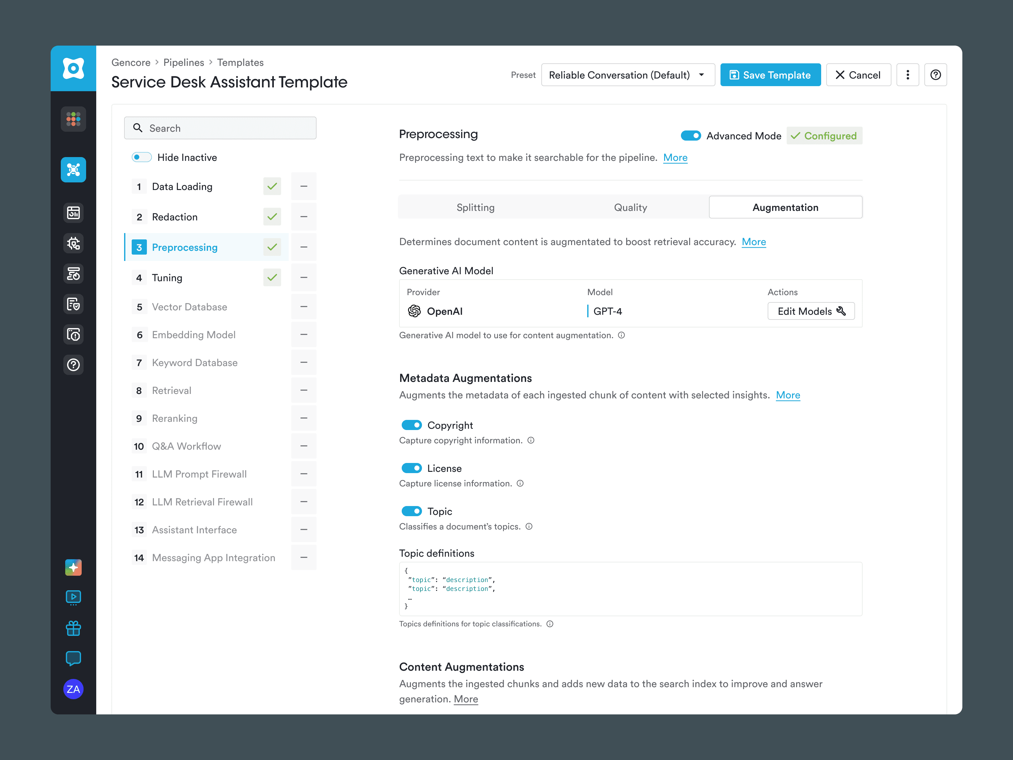Image resolution: width=1013 pixels, height=760 pixels.
Task: Open the pipelines icon in the sidebar
Action: click(x=73, y=169)
